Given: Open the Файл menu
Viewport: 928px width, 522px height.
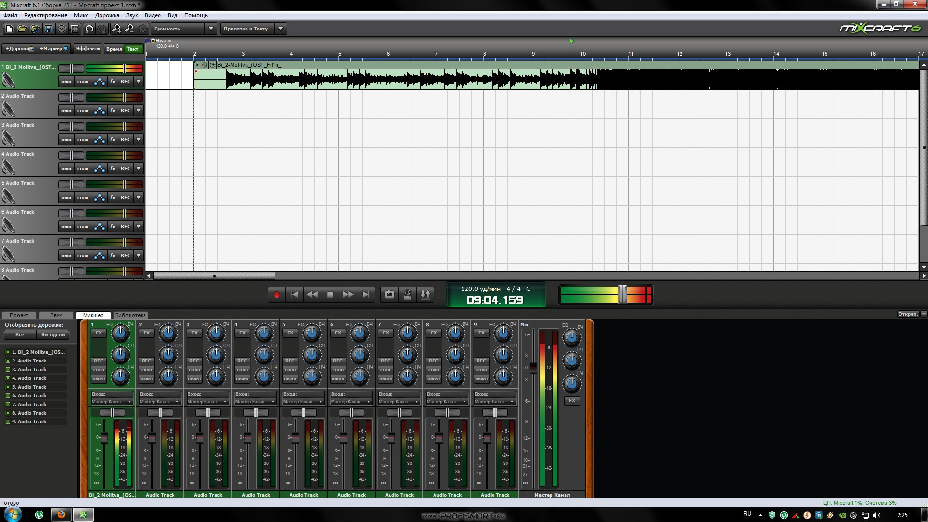Looking at the screenshot, I should tap(10, 15).
